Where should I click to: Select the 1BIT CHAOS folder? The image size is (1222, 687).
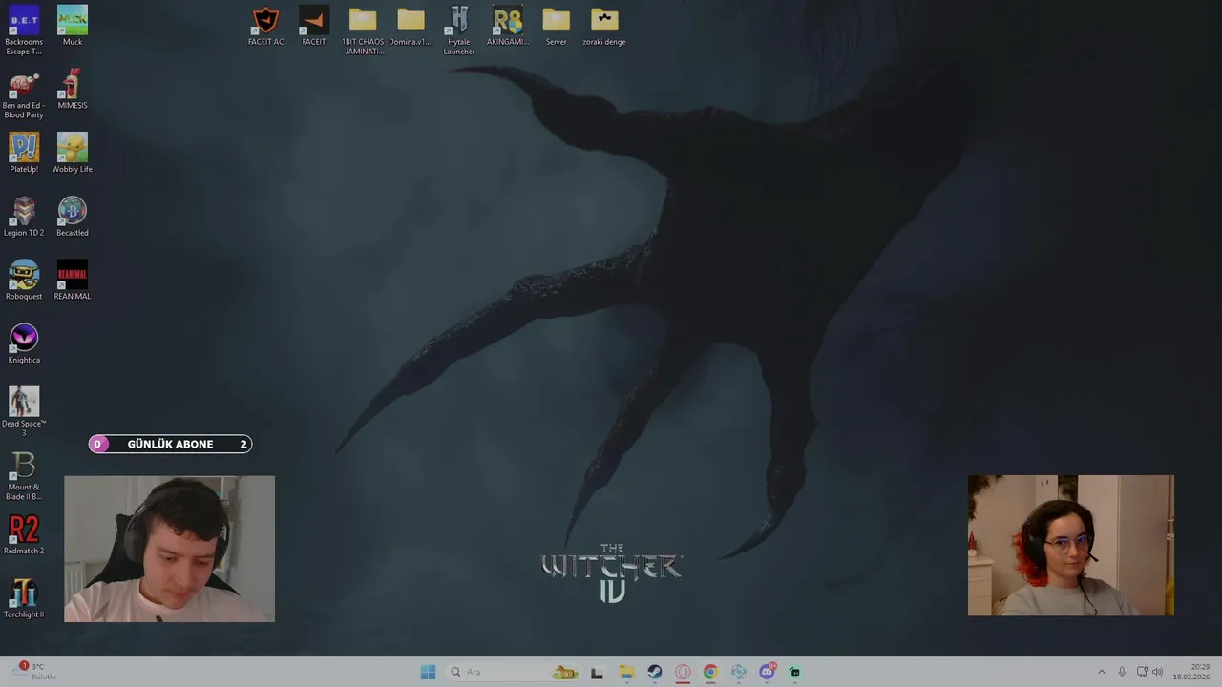[363, 30]
